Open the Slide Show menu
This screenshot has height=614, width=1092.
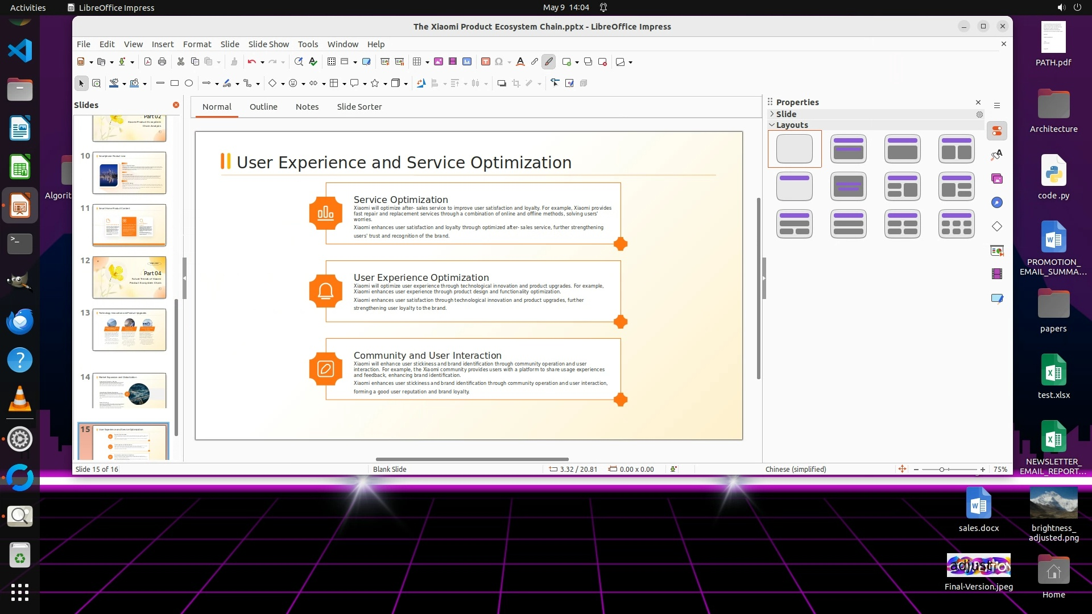(x=268, y=44)
